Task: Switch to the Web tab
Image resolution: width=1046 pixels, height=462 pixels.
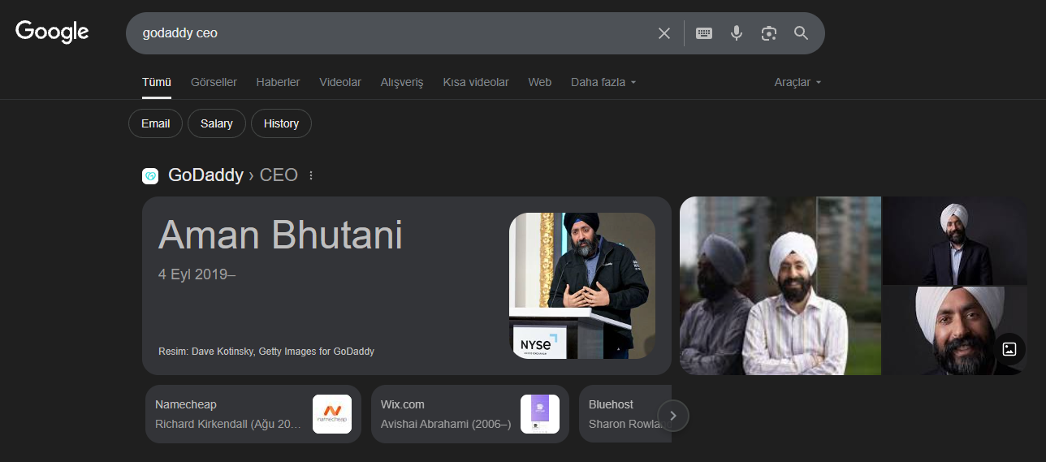Action: (x=539, y=82)
